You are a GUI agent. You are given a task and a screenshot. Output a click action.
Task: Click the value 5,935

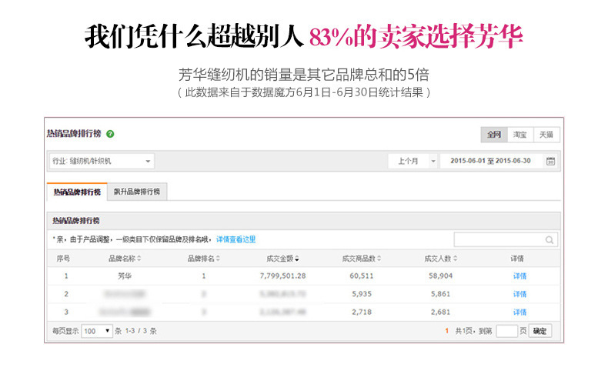pos(362,295)
